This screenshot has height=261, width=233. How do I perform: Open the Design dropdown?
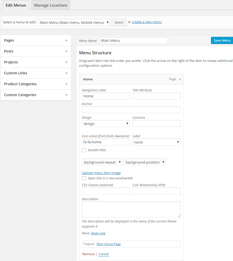(x=106, y=124)
